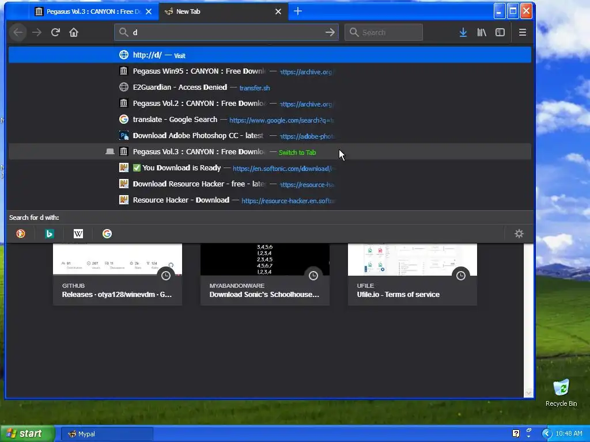Click the 10:48 AM clock
Image resolution: width=590 pixels, height=442 pixels.
click(x=569, y=434)
